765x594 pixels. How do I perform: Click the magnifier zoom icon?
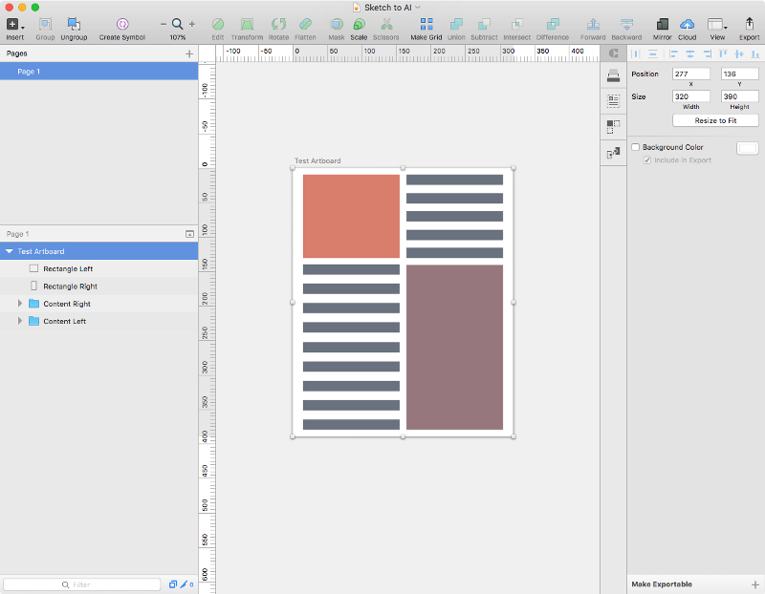(x=178, y=24)
